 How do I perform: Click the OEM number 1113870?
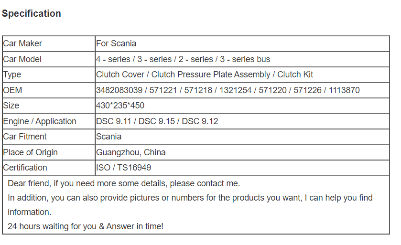click(x=344, y=90)
